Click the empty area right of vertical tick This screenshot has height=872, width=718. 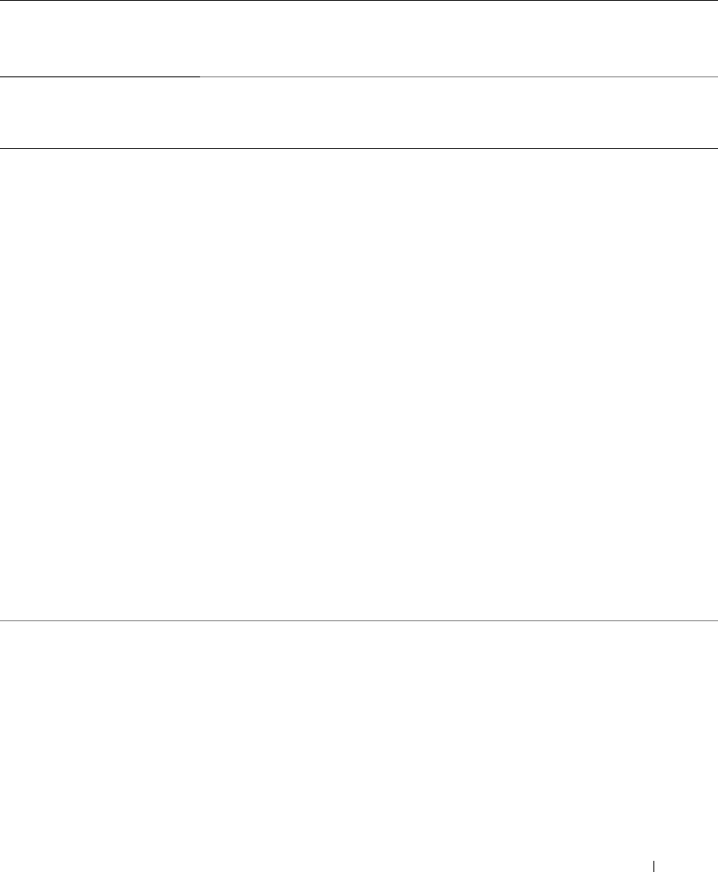[x=686, y=866]
